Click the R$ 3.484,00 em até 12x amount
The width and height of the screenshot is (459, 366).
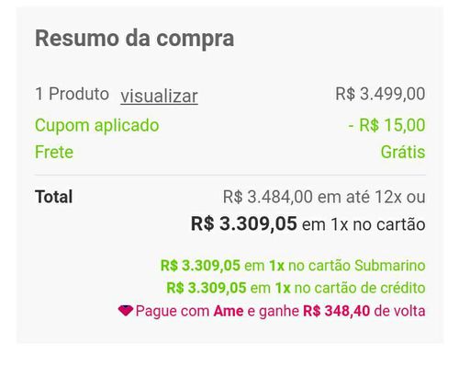click(x=312, y=197)
